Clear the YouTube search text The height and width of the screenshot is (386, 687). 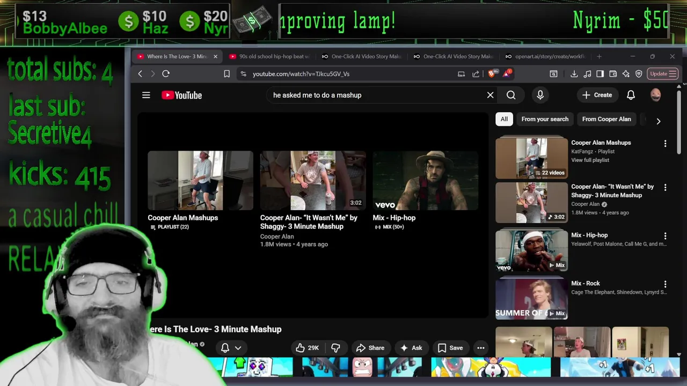[x=490, y=95]
